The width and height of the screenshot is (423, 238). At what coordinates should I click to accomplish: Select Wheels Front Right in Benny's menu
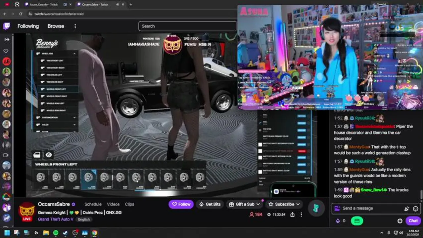coord(58,96)
